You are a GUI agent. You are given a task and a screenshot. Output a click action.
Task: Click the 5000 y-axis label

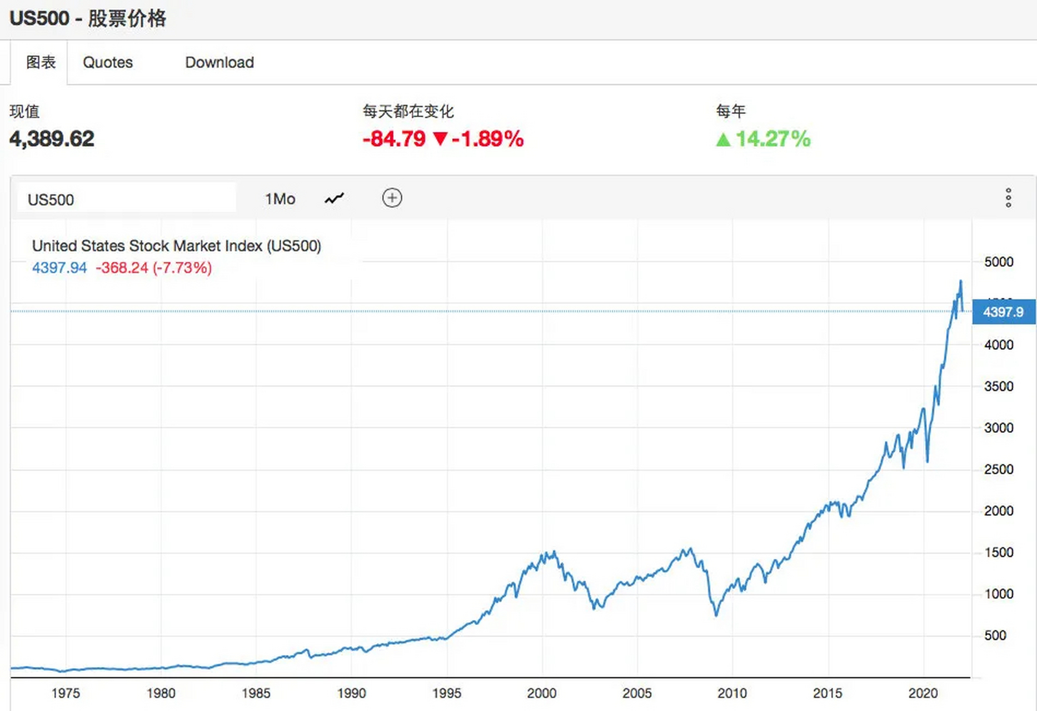pyautogui.click(x=999, y=262)
